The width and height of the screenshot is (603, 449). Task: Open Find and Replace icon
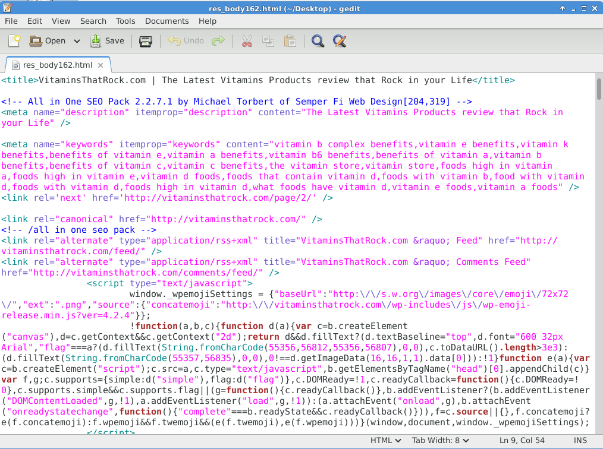pyautogui.click(x=340, y=41)
